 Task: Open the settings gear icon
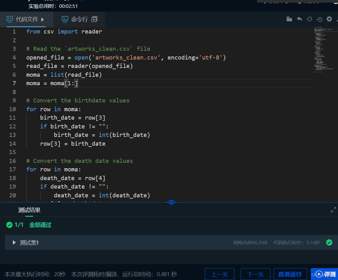329,19
